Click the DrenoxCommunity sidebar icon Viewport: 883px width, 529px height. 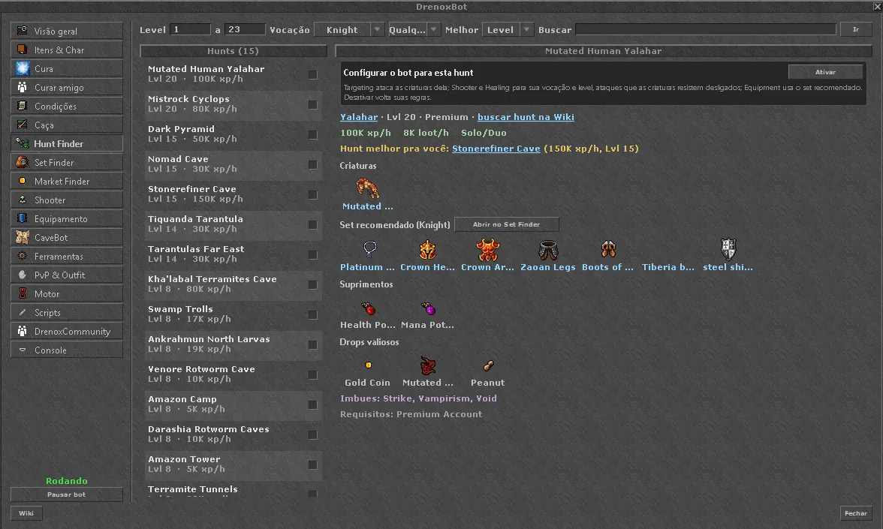(22, 331)
